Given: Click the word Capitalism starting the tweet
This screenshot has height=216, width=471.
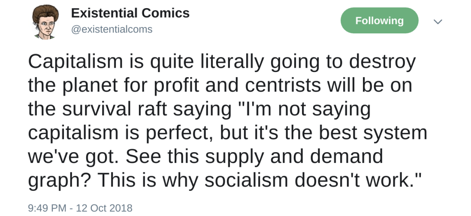Looking at the screenshot, I should 75,62.
